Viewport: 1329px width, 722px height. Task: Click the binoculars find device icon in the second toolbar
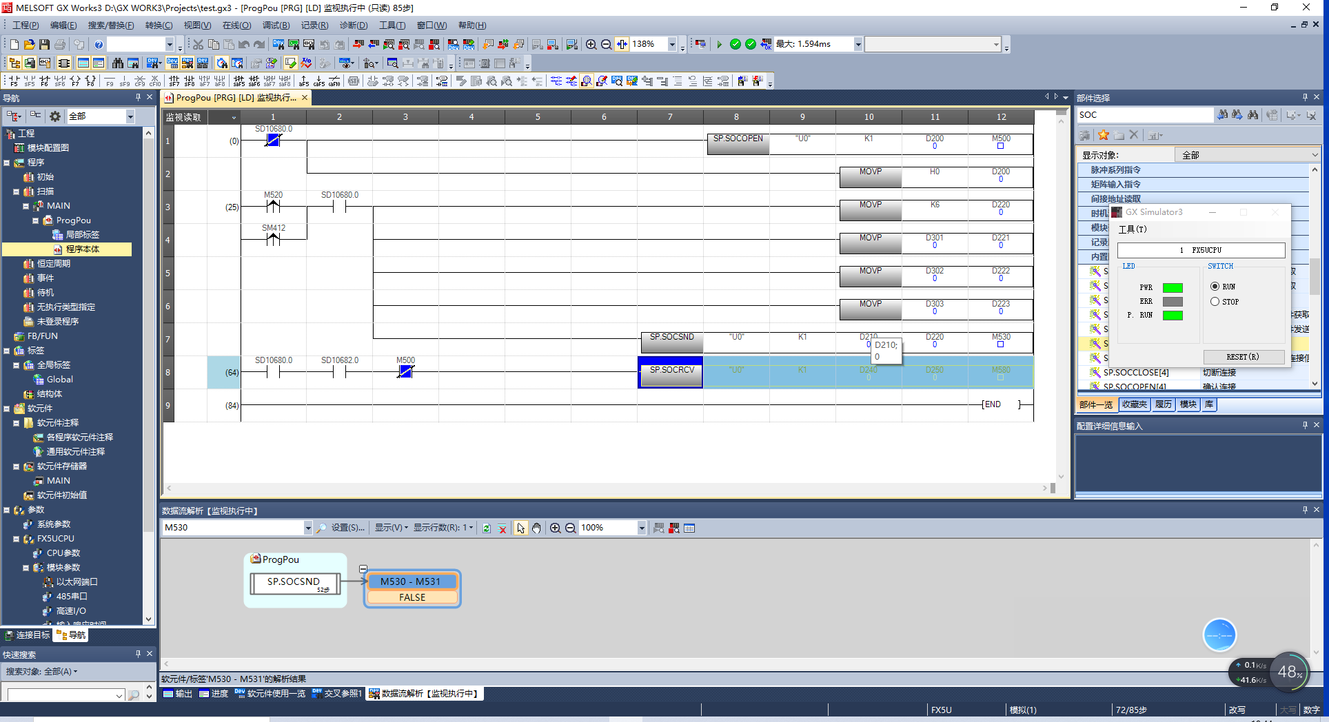118,63
